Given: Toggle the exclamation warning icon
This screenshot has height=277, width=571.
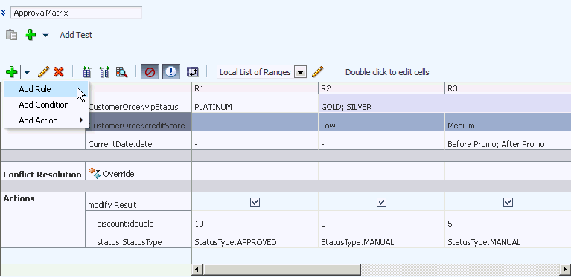Looking at the screenshot, I should [x=170, y=72].
